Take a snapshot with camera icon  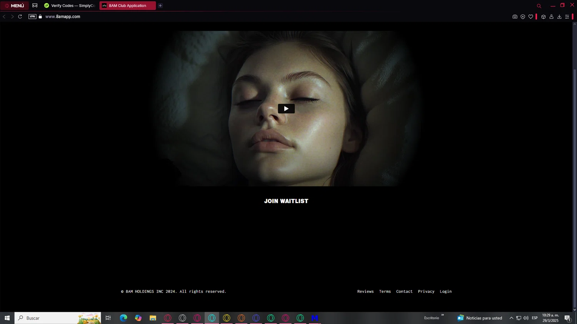pos(515,17)
